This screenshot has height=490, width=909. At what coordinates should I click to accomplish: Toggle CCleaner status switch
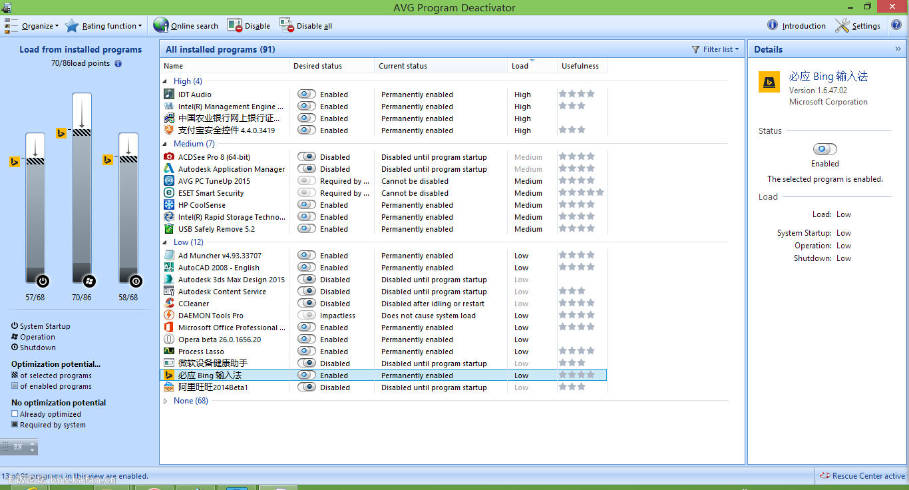point(307,304)
